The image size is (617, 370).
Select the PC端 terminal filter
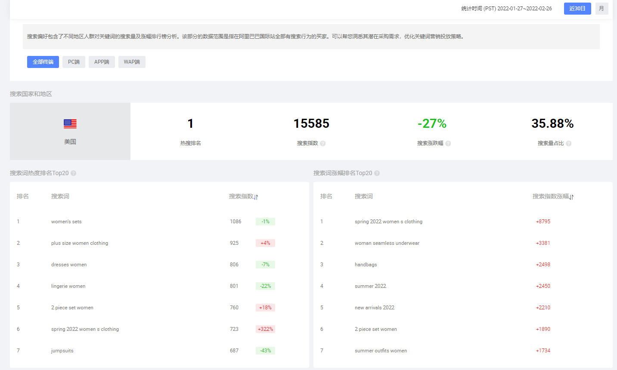[73, 62]
